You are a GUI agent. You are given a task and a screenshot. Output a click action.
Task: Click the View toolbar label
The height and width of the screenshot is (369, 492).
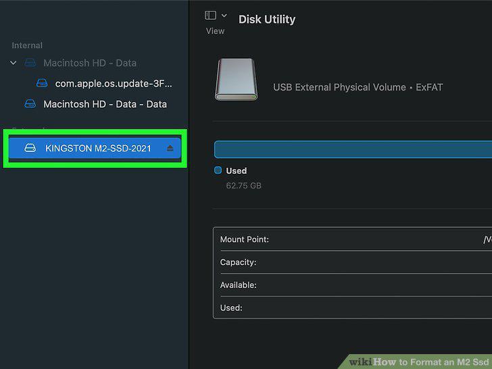[215, 31]
